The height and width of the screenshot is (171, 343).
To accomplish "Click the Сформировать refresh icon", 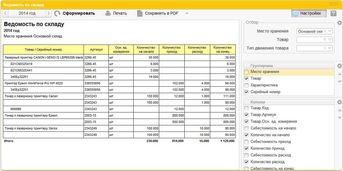I will [x=57, y=13].
